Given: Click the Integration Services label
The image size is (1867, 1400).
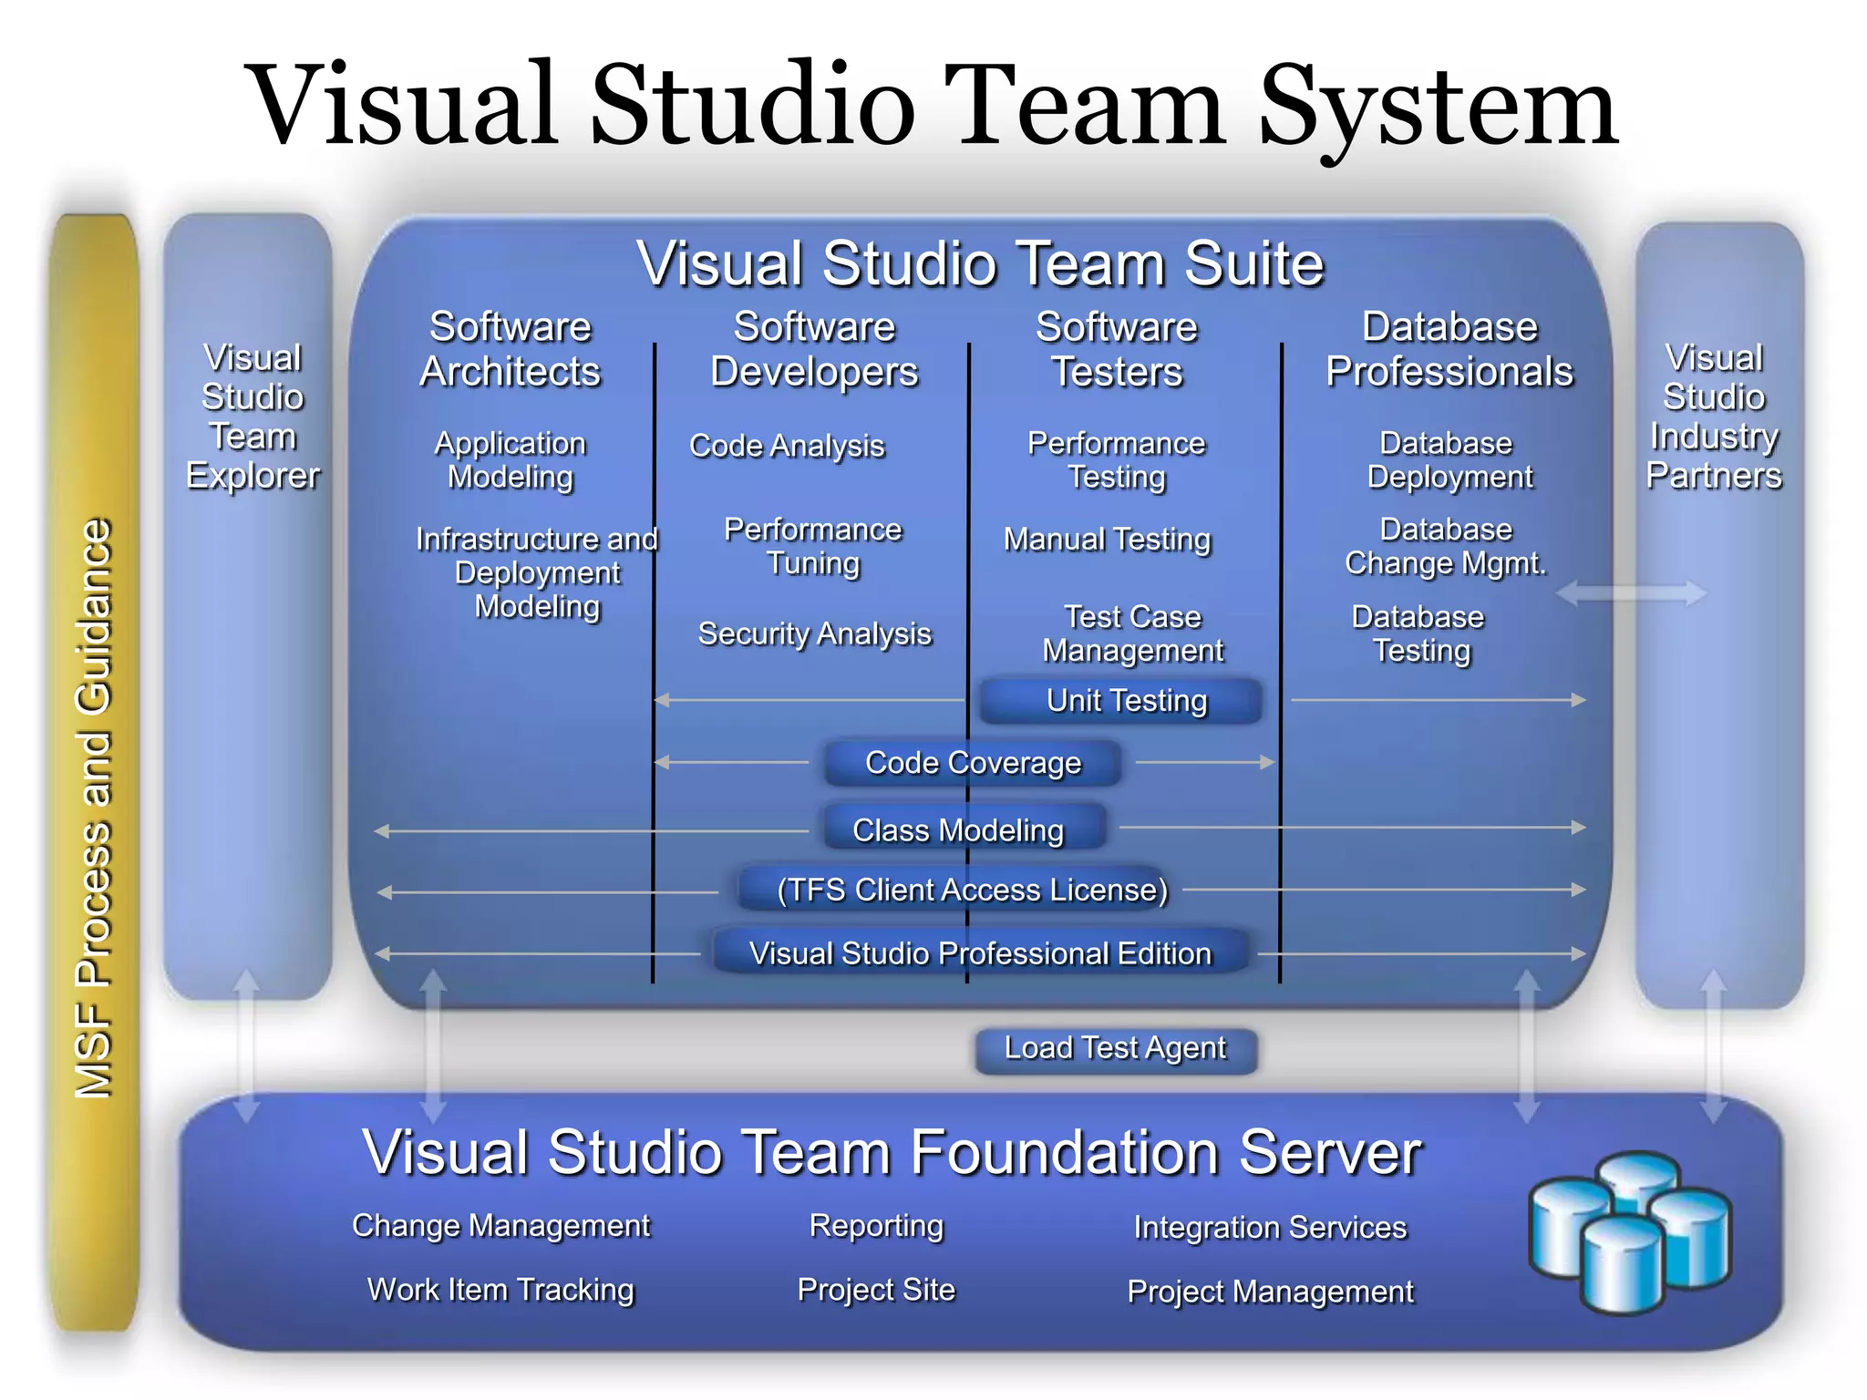Looking at the screenshot, I should pos(1270,1227).
